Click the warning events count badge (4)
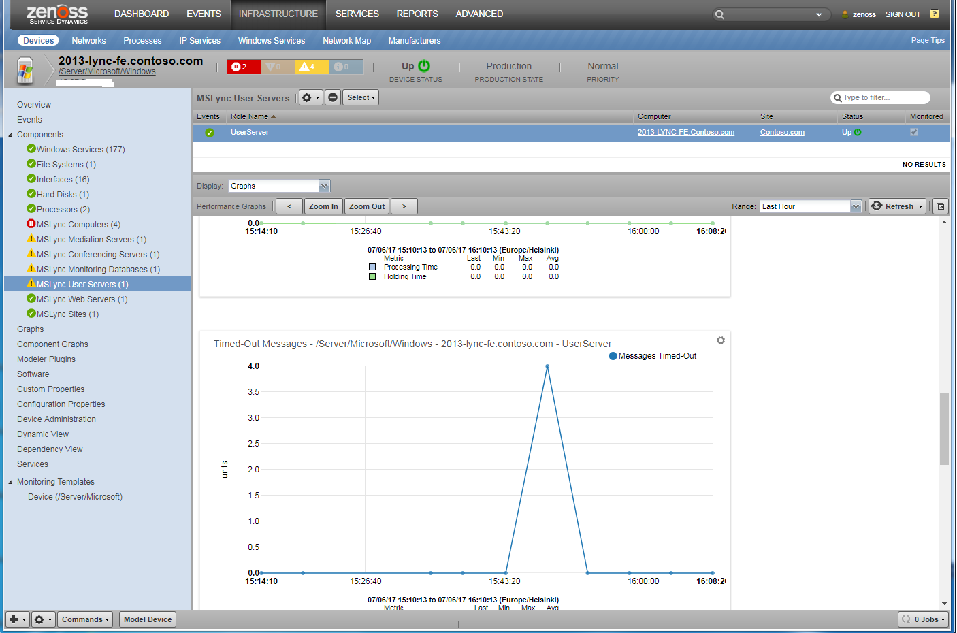 pyautogui.click(x=312, y=67)
